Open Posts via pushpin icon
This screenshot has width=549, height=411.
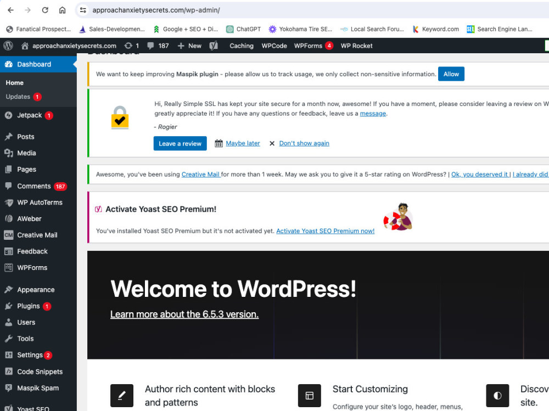[9, 137]
